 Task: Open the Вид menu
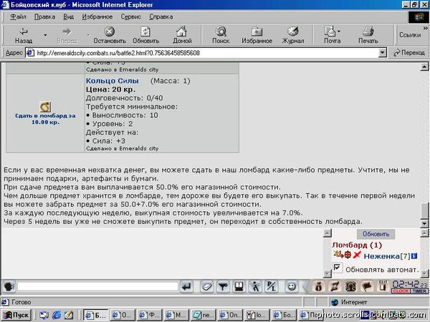click(69, 16)
